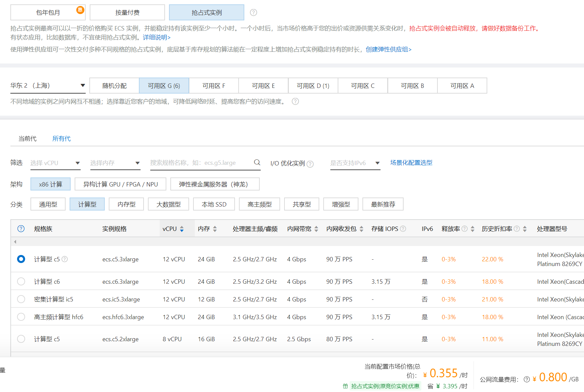Filter by 增强型 category
Screen dimensions: 584x392
point(341,204)
